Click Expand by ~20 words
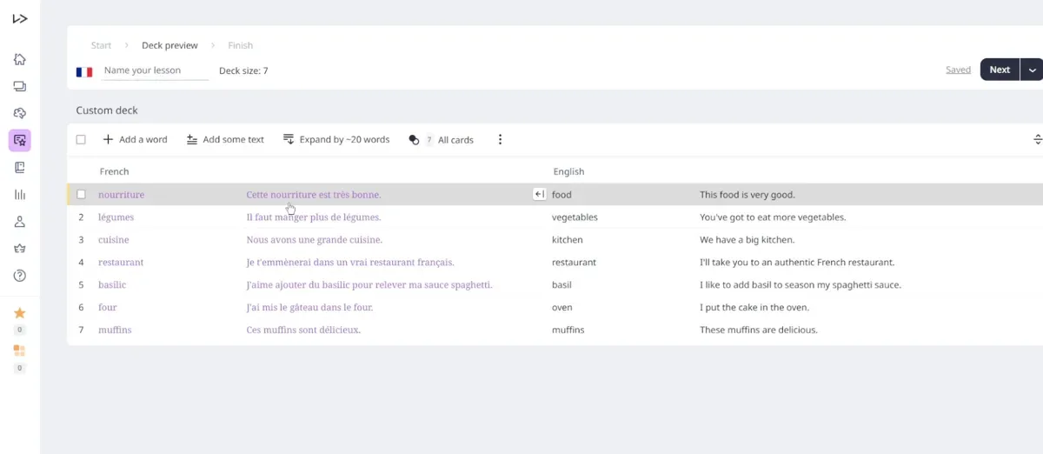Screen dimensions: 1043x454 (336, 139)
